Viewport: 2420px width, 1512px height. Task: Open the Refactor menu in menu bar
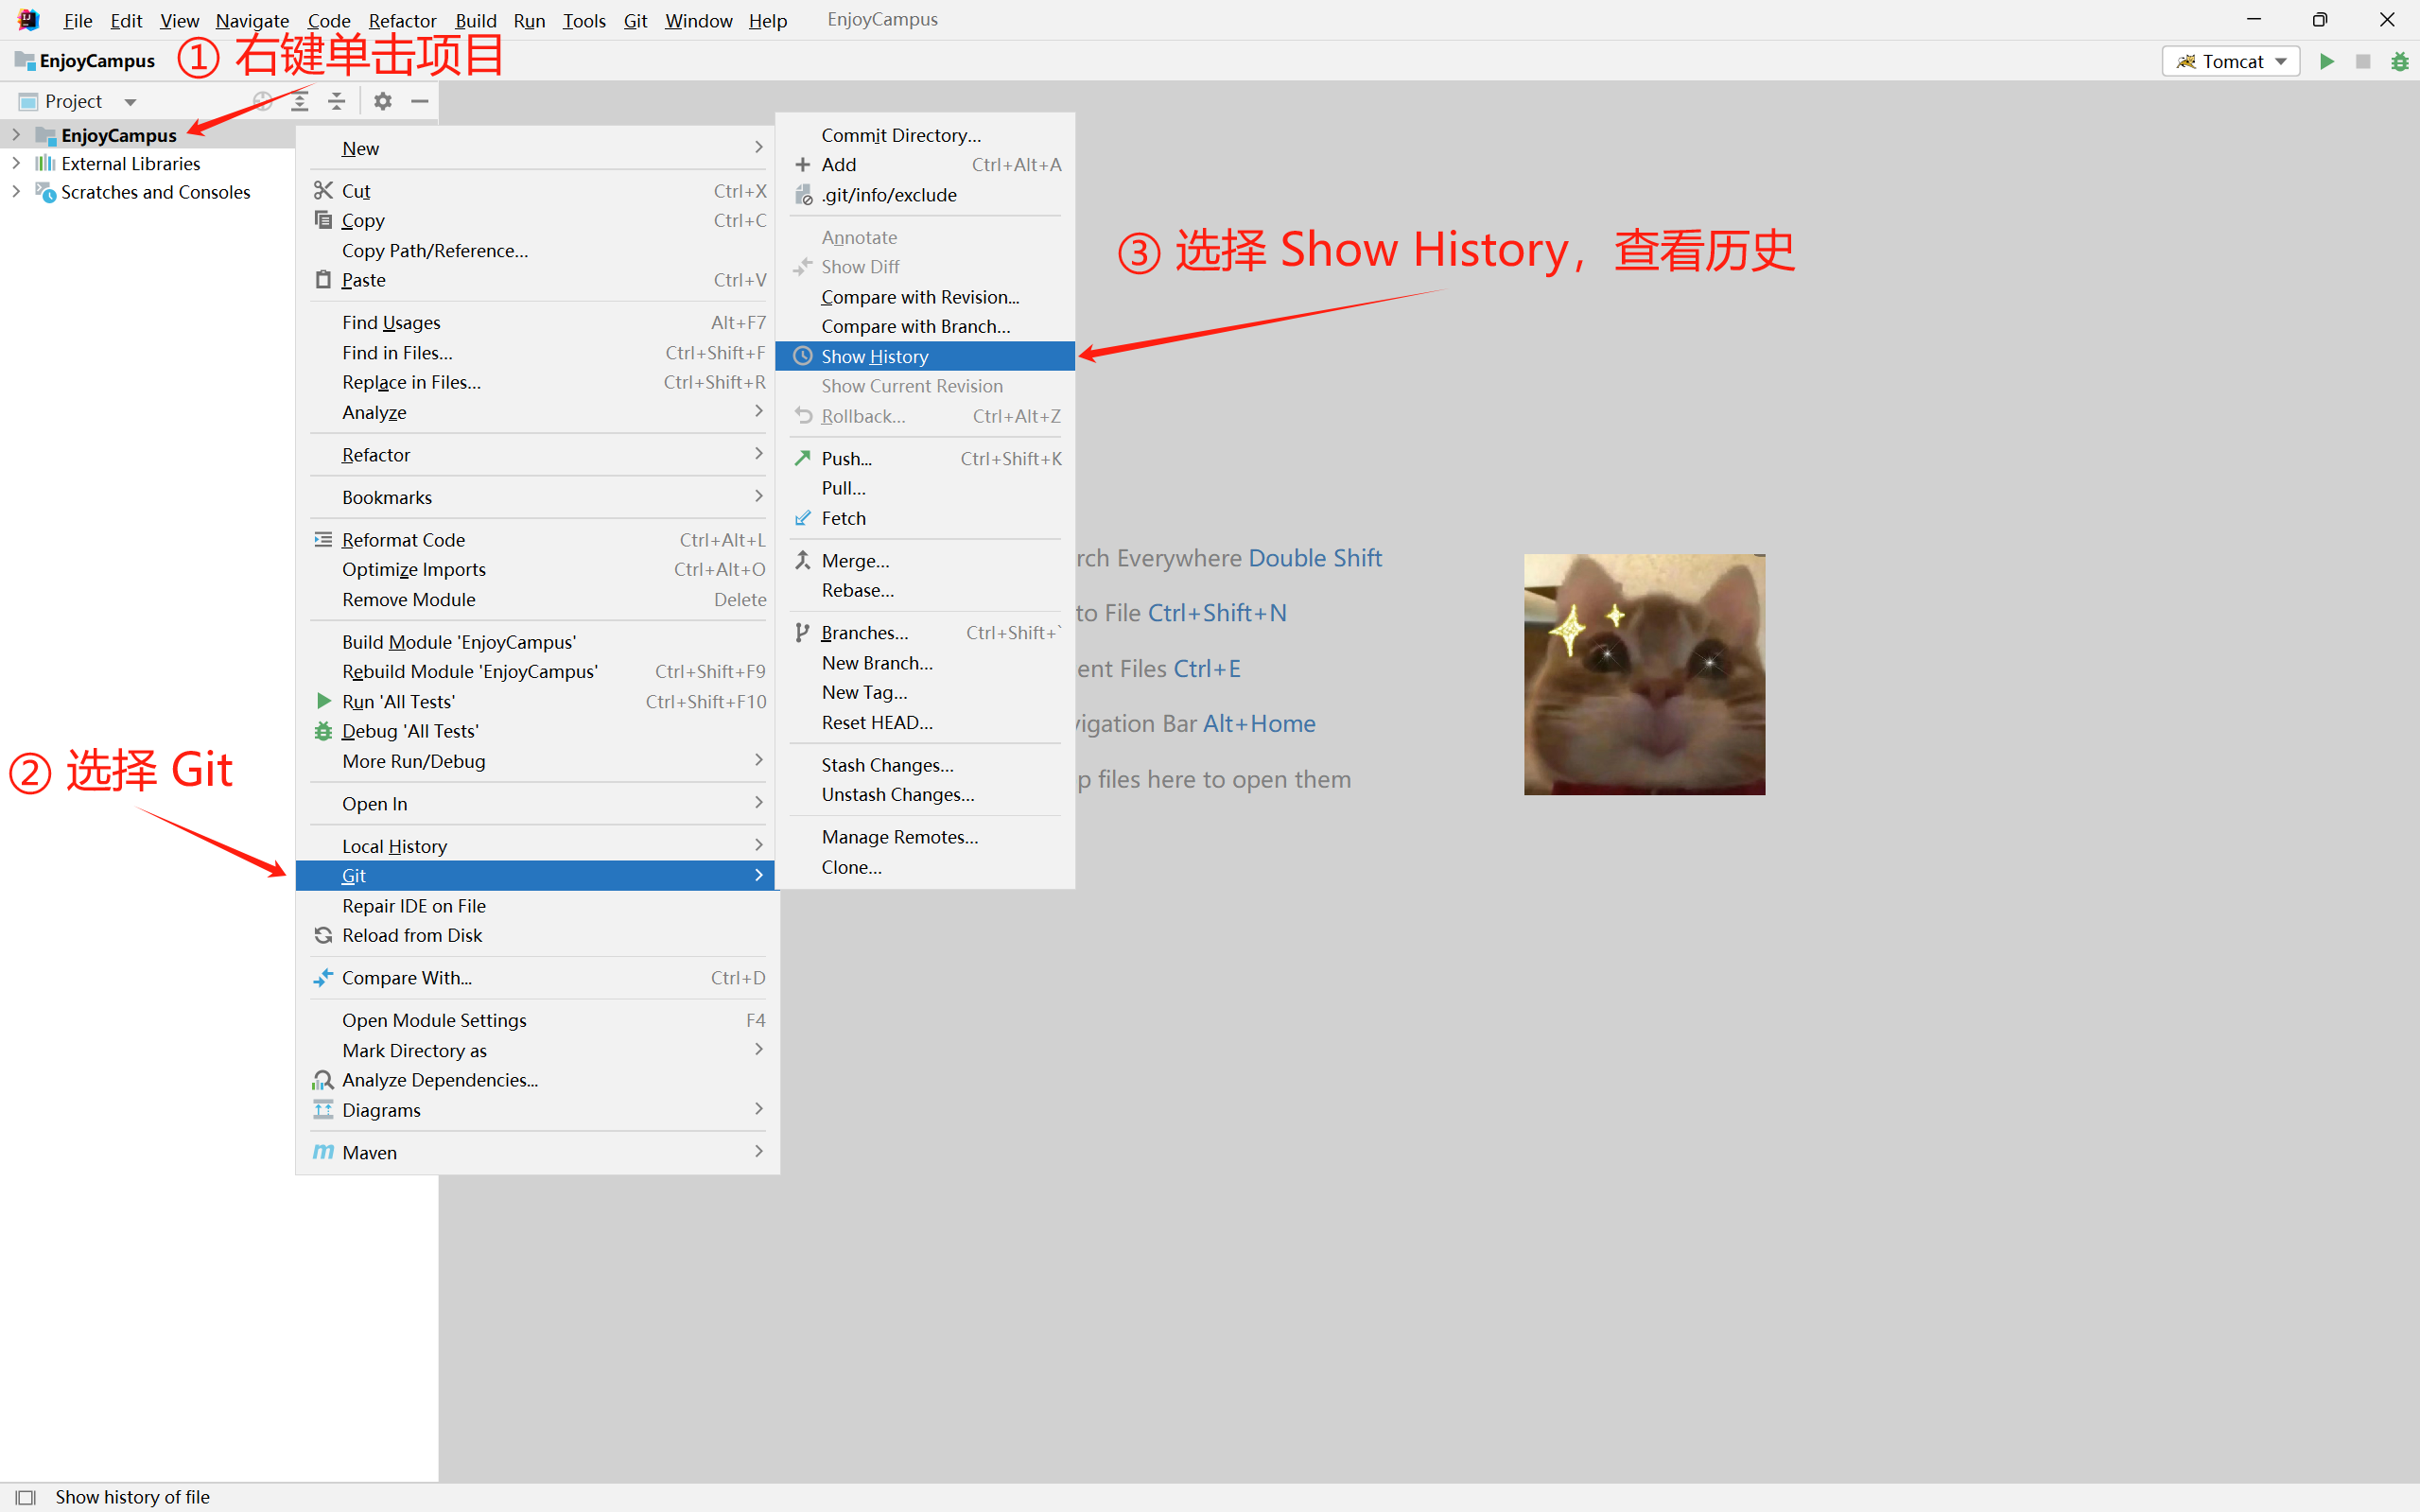[402, 20]
